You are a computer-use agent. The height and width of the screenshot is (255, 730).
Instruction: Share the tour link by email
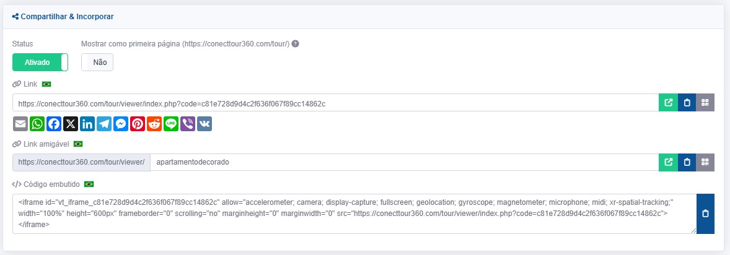[x=20, y=124]
